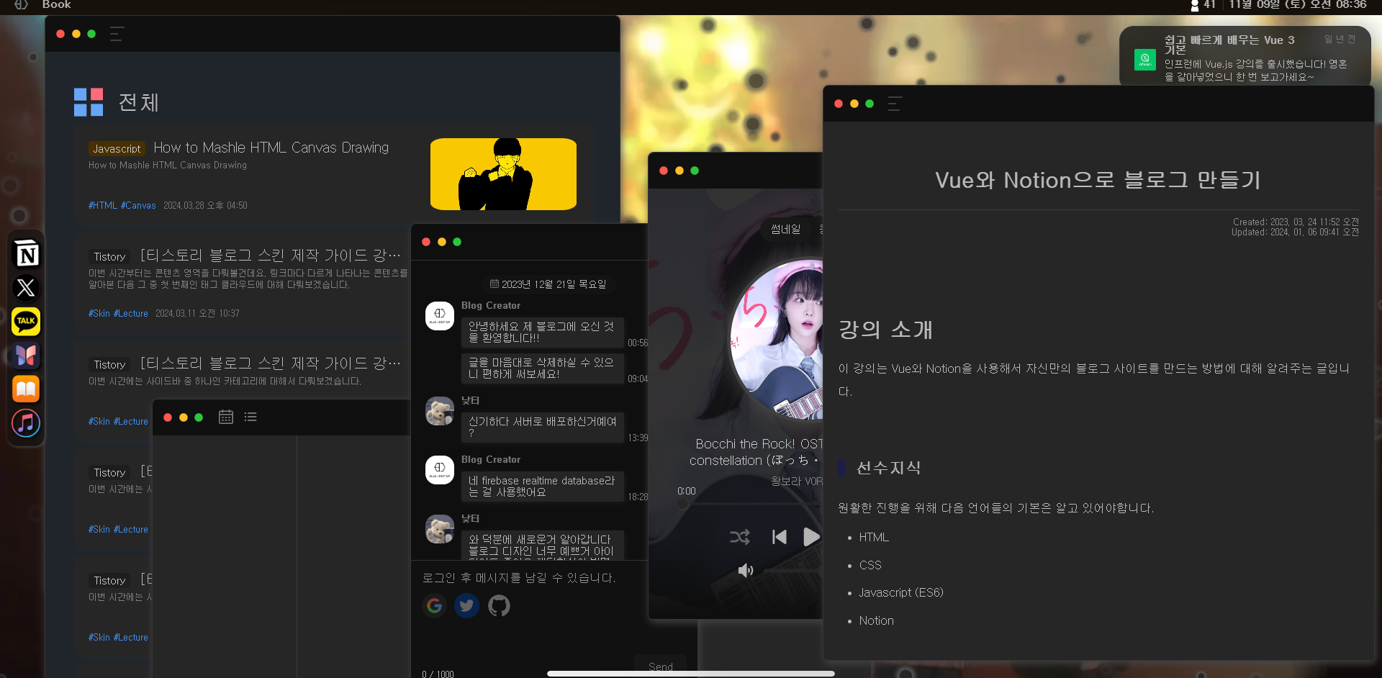Image resolution: width=1382 pixels, height=678 pixels.
Task: Click the 선수지식 heading
Action: 889,468
